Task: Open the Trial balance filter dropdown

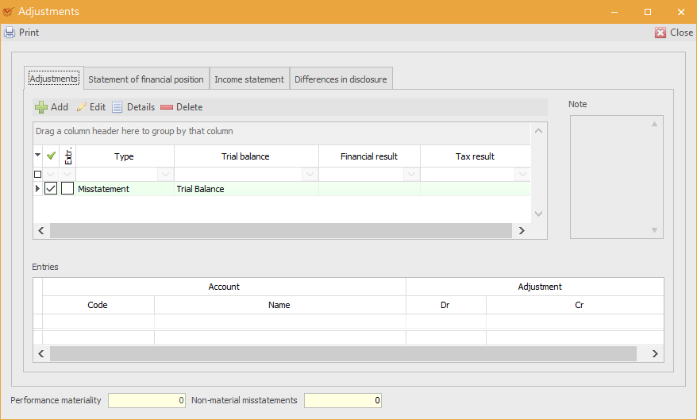Action: coord(310,174)
